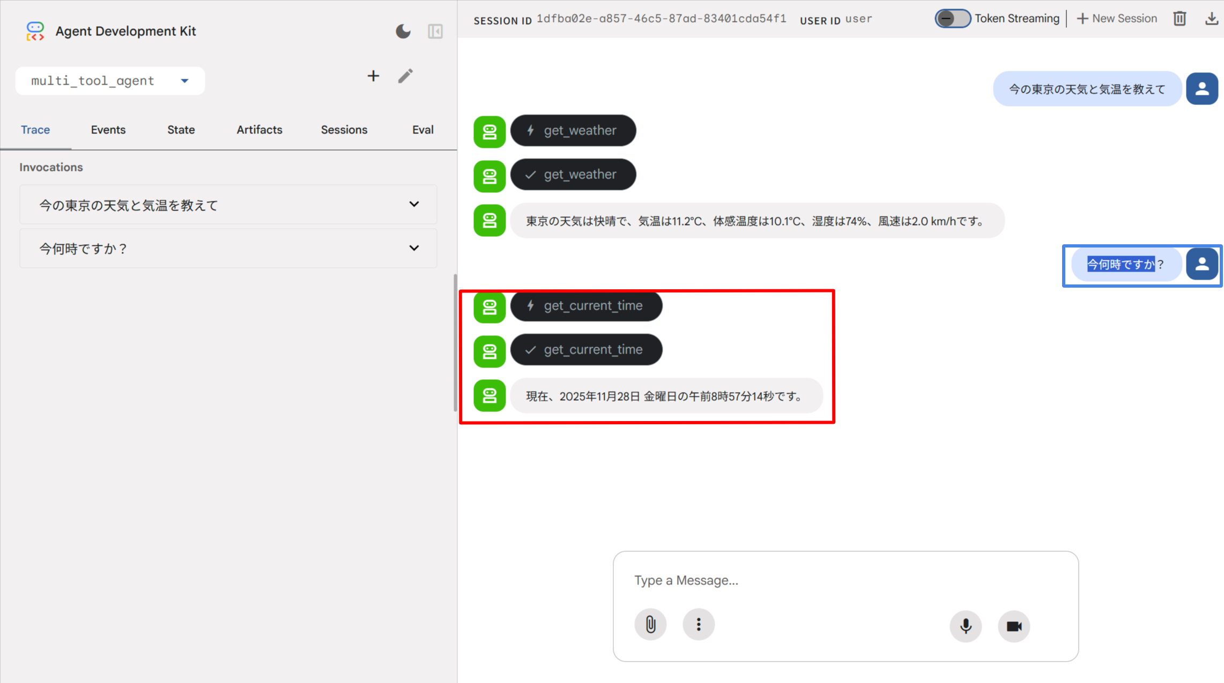1224x683 pixels.
Task: Delete the session with the trash icon
Action: [1180, 19]
